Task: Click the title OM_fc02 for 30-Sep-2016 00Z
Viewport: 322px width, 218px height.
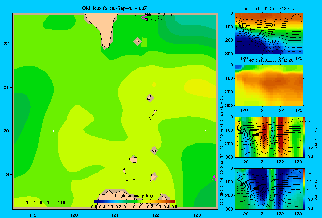Action: 115,8
